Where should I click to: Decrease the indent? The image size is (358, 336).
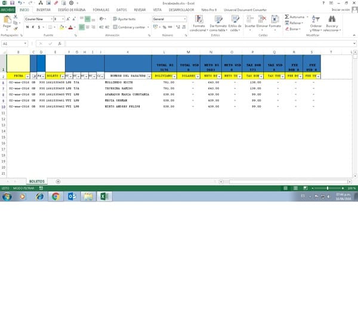tap(101, 28)
